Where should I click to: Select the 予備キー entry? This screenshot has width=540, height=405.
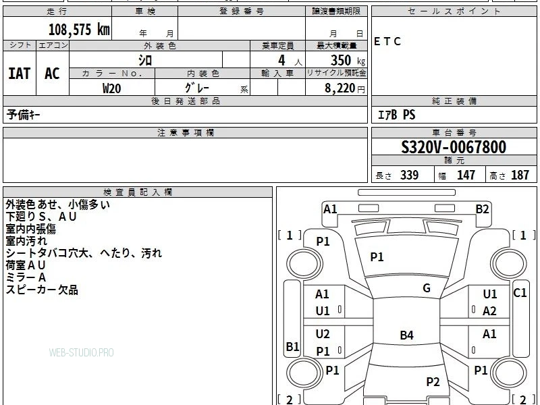coord(23,115)
